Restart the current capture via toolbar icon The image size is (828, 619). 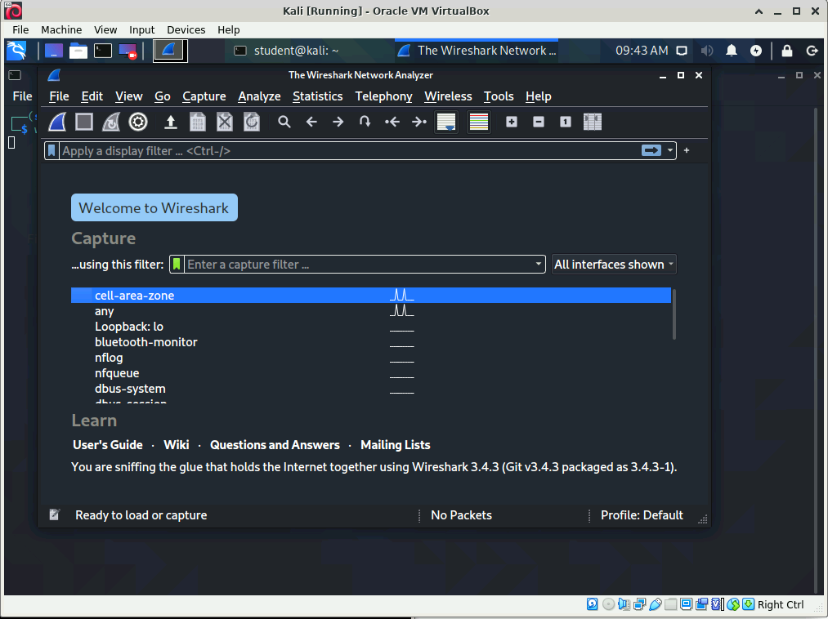pyautogui.click(x=111, y=122)
